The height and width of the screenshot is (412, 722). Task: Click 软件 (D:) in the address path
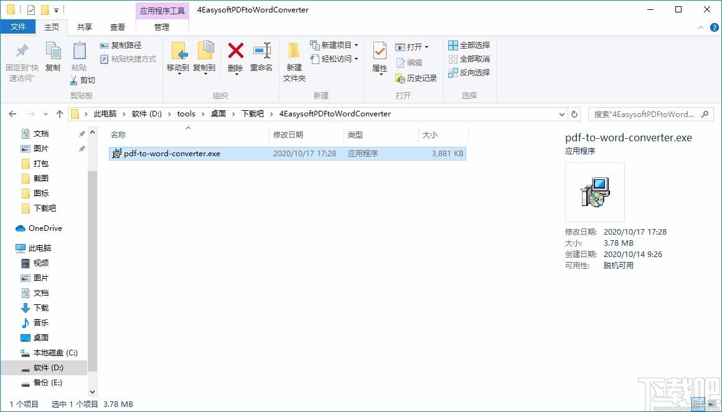(146, 114)
